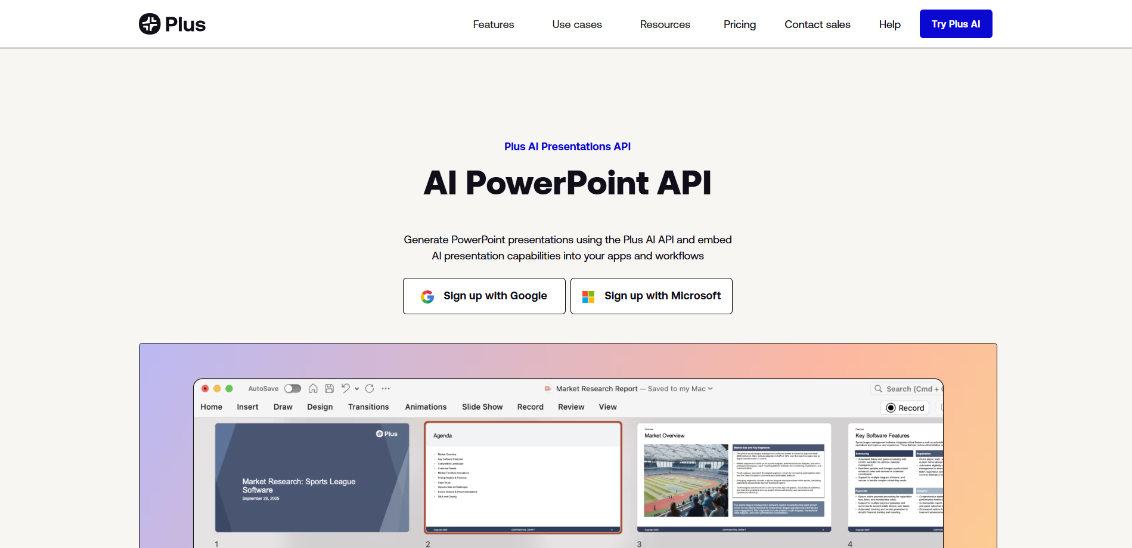
Task: Select the Slide Show ribbon tab
Action: [482, 407]
